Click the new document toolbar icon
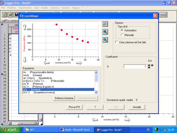This screenshot has height=133, width=177. click(5, 15)
